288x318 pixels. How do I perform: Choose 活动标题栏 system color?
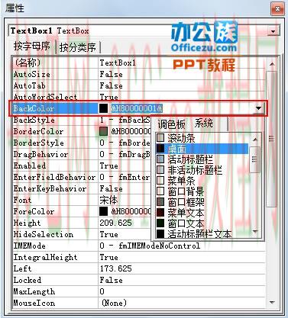tap(202, 159)
